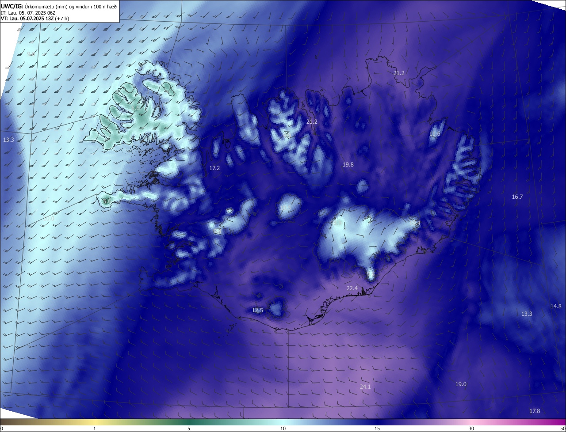Click the 21.2 value on the northeast peninsula
Image resolution: width=566 pixels, height=432 pixels.
pyautogui.click(x=399, y=73)
